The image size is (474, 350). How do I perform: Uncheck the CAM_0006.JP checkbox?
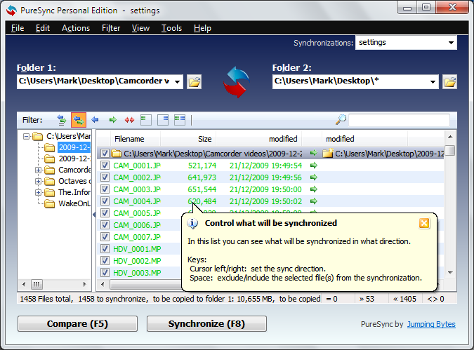pyautogui.click(x=105, y=225)
